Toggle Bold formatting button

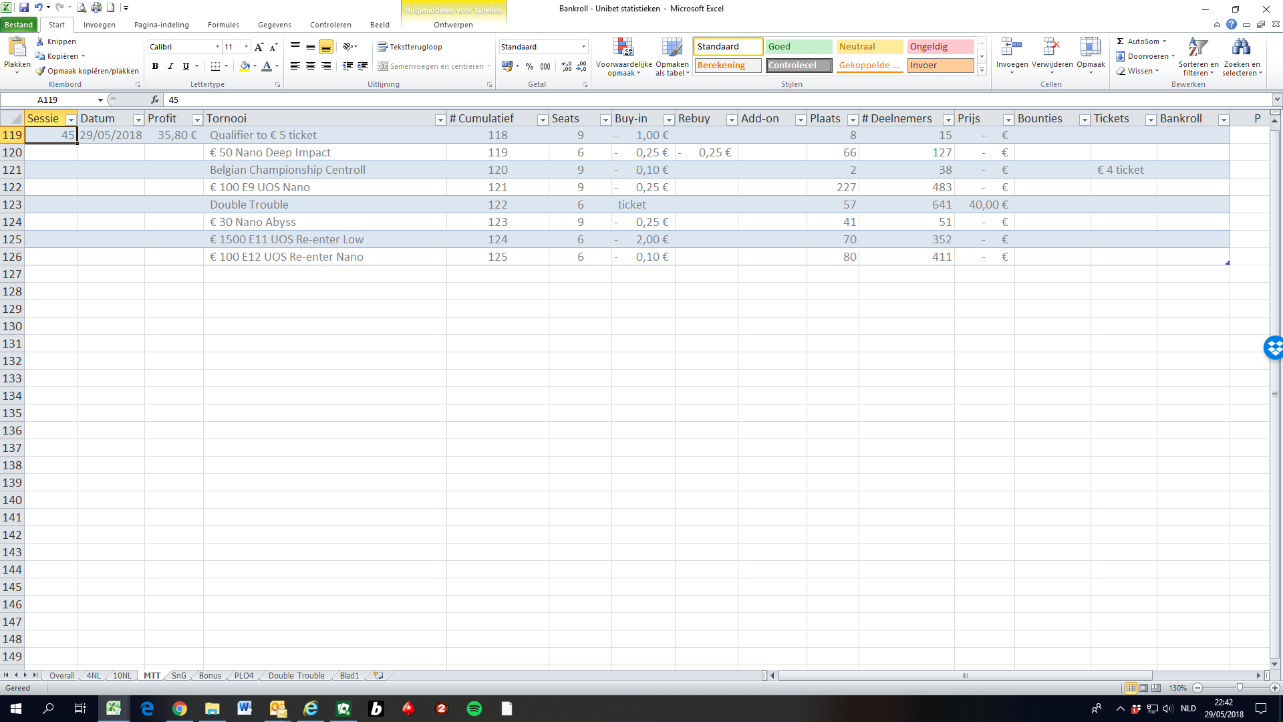[x=155, y=66]
